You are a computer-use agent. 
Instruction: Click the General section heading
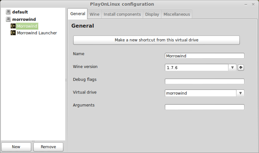pos(83,26)
